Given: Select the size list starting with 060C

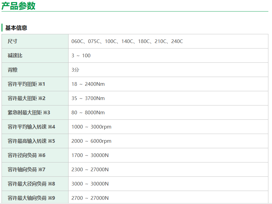Looking at the screenshot, I should [127, 41].
